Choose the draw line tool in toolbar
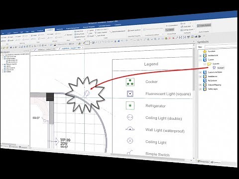239x179 pixels. [96, 42]
